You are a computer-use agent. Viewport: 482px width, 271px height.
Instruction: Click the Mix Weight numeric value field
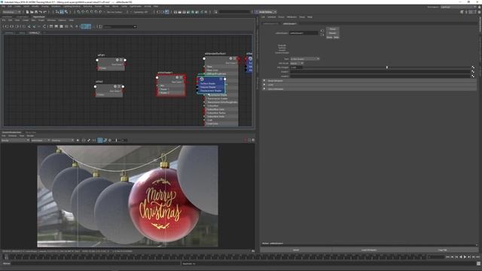click(x=296, y=67)
